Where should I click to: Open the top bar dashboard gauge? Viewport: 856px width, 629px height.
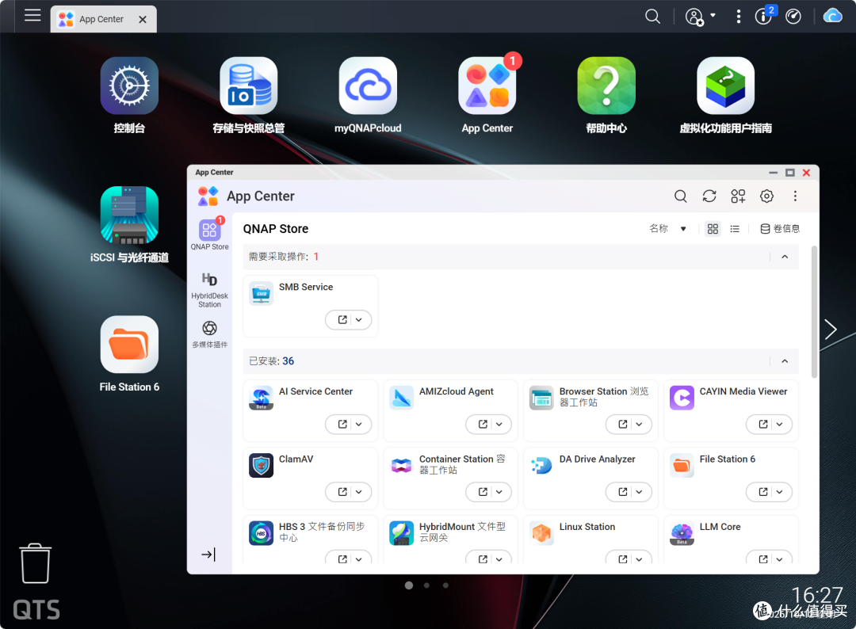click(793, 17)
